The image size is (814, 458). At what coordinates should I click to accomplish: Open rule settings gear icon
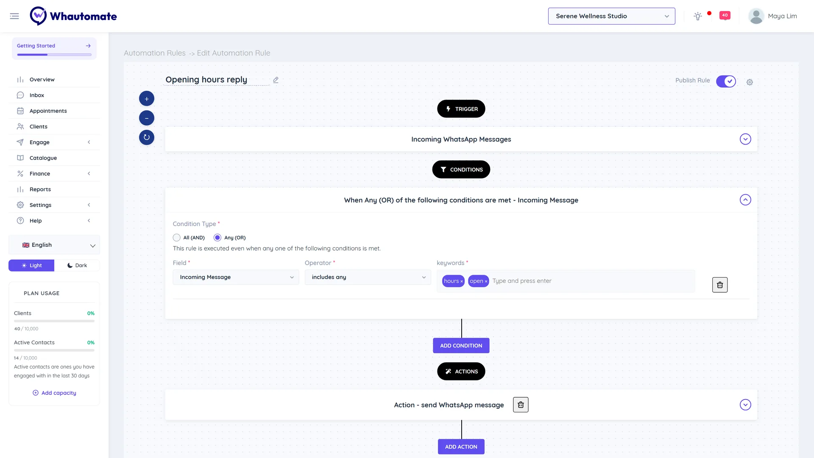coord(750,82)
